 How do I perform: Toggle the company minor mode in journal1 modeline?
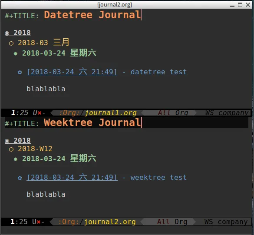coord(233,113)
